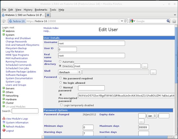The image size is (178, 139).
Task: Select Normal password radio button
Action: click(61, 87)
